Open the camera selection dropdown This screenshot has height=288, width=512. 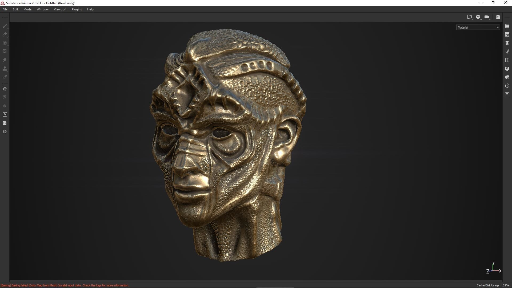[x=487, y=17]
